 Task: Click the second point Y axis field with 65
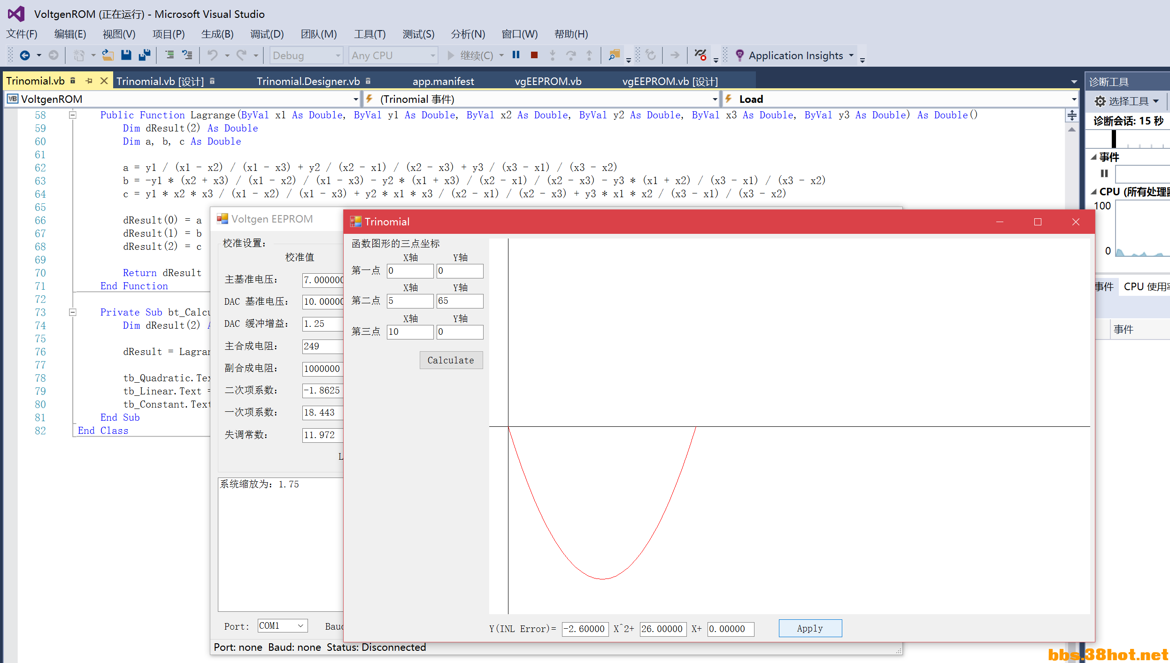tap(460, 301)
